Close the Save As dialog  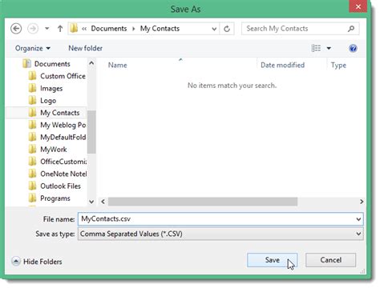[358, 6]
